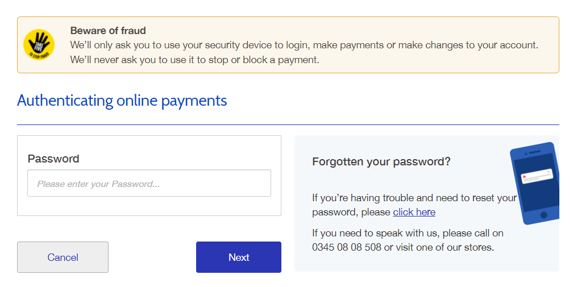573x287 pixels.
Task: Click the 'If you're having trouble' reset text
Action: 414,198
